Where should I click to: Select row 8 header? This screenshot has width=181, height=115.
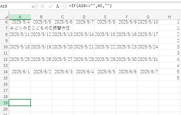point(5,34)
